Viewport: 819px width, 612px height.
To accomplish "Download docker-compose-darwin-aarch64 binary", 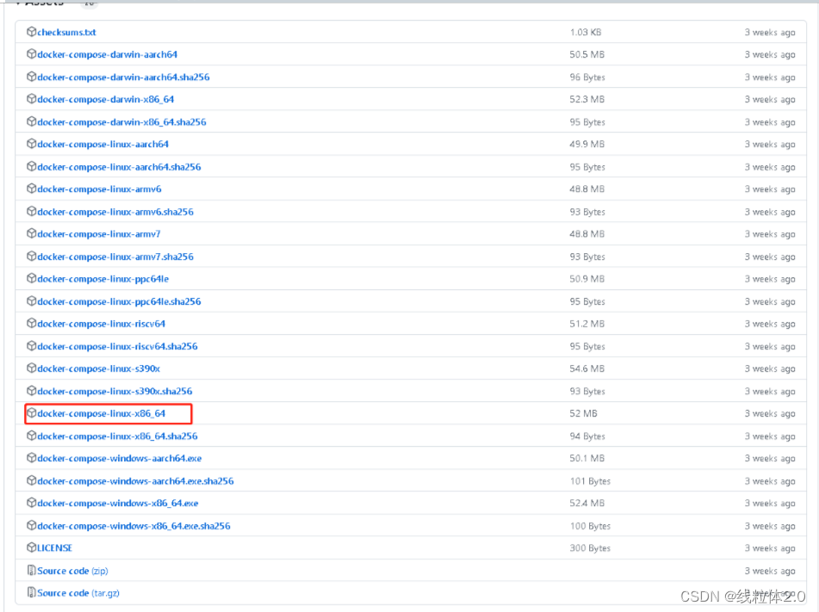I will pyautogui.click(x=107, y=54).
